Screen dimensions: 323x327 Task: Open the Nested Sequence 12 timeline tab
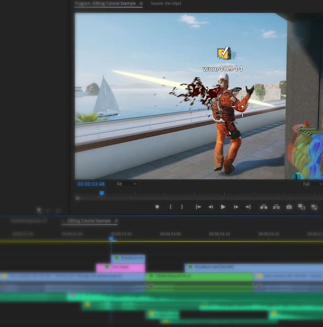pyautogui.click(x=29, y=221)
